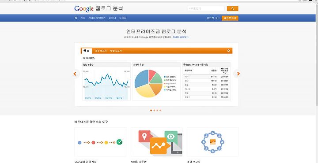The width and height of the screenshot is (318, 163).
Task: Select the fourth carousel dot
Action: [x=160, y=111]
